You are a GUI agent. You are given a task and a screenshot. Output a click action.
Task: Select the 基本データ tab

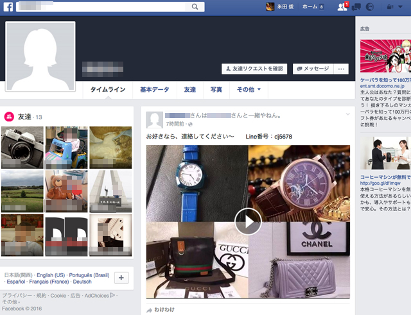pyautogui.click(x=155, y=90)
